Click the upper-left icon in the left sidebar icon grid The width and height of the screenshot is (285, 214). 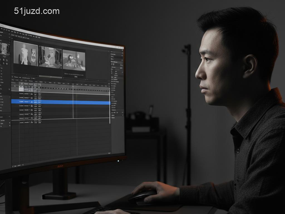[3, 59]
